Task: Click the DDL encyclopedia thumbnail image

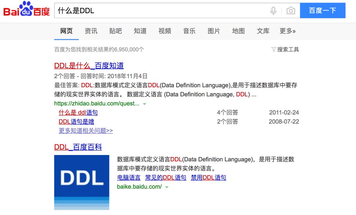Action: point(82,182)
